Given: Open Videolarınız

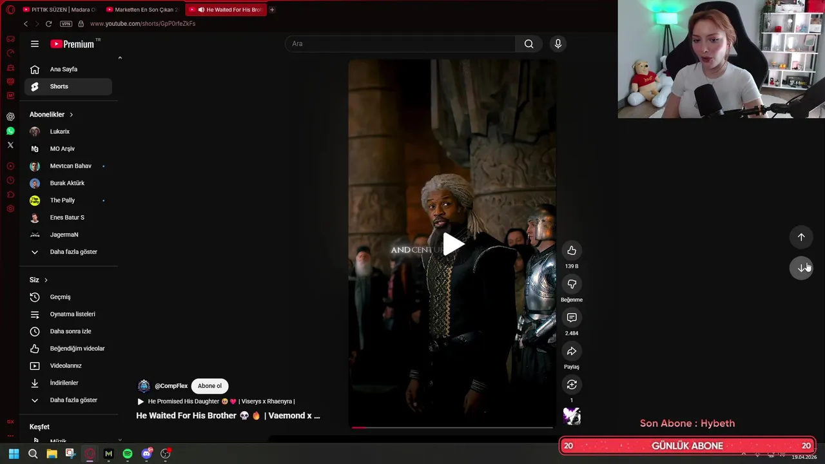Looking at the screenshot, I should click(68, 365).
